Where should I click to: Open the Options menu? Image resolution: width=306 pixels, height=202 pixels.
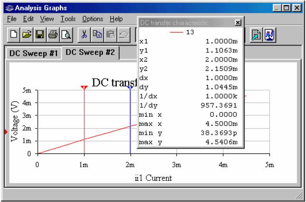(x=93, y=19)
